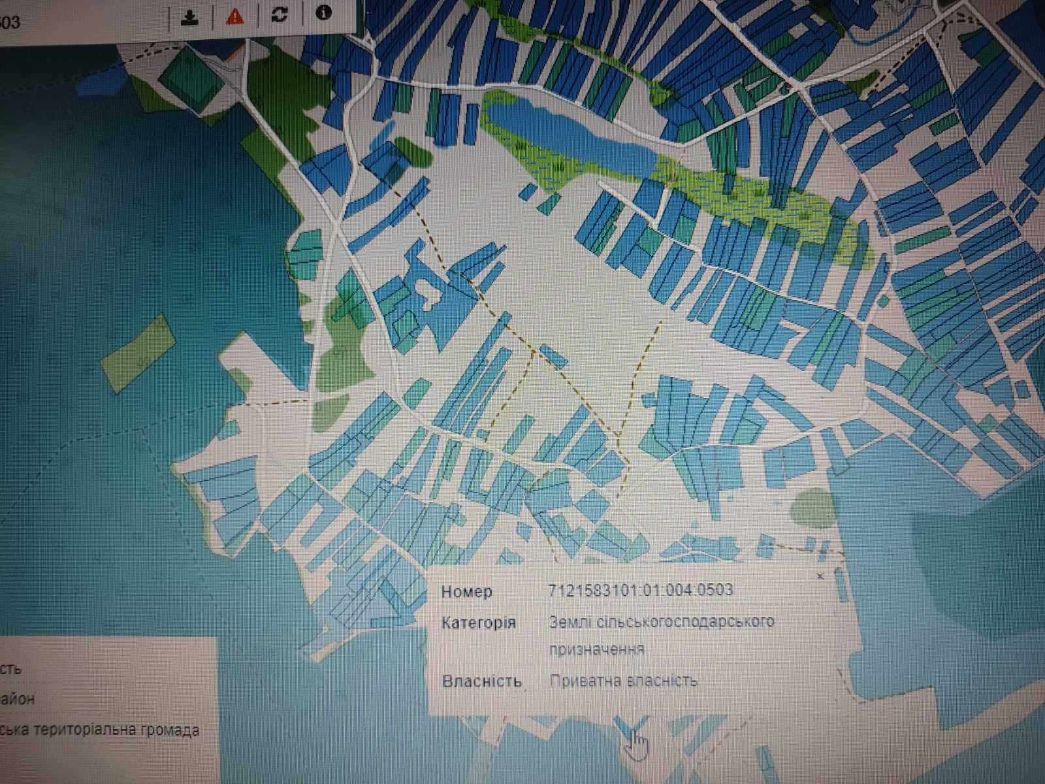Viewport: 1045px width, 784px height.
Task: Click the 'Приватна власність' value
Action: pyautogui.click(x=624, y=681)
